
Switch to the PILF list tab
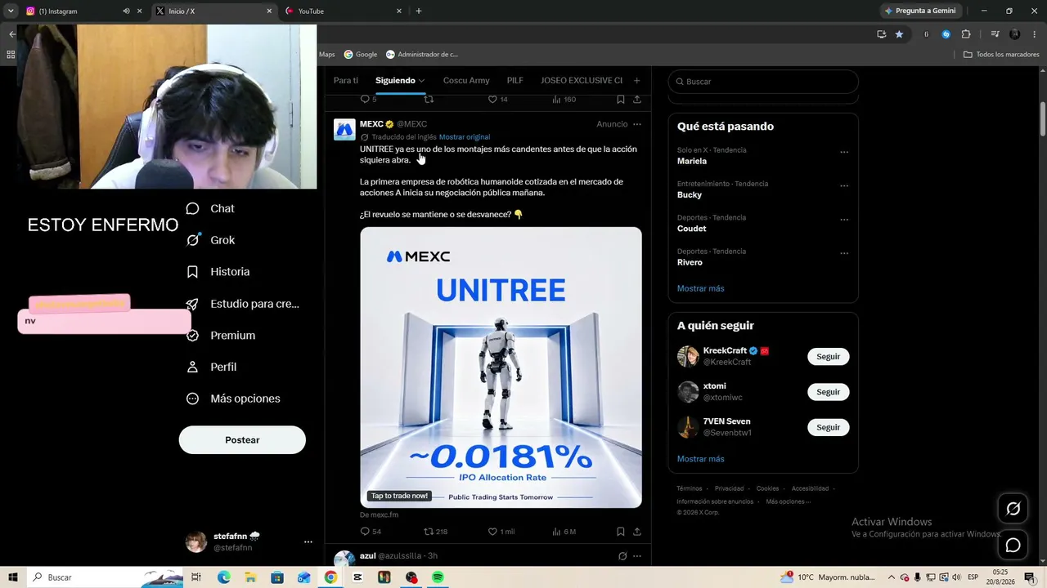(x=515, y=81)
